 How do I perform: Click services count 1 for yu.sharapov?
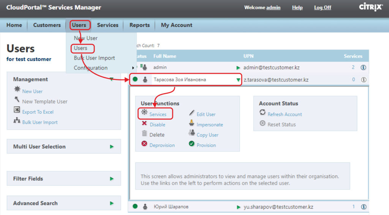pos(354,207)
